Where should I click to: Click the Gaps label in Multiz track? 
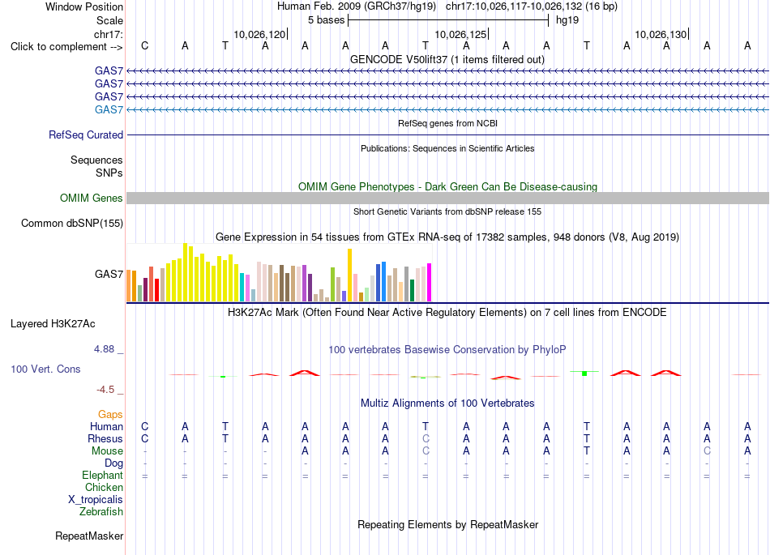click(x=110, y=415)
